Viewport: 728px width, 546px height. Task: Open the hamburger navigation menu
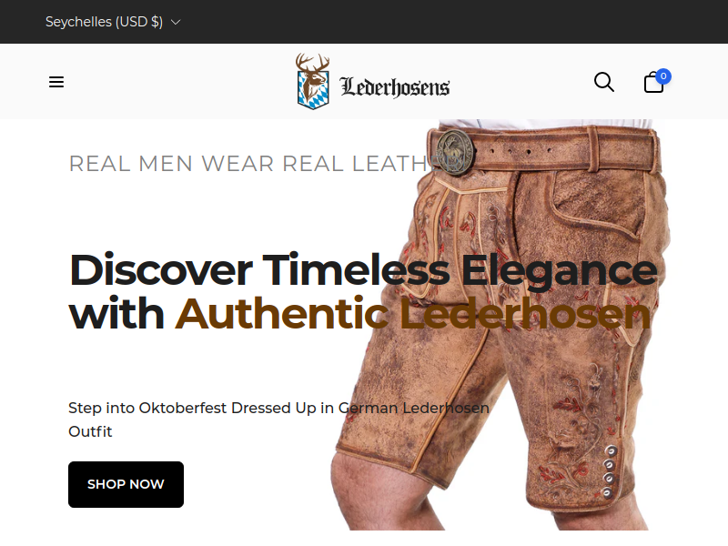click(x=56, y=82)
